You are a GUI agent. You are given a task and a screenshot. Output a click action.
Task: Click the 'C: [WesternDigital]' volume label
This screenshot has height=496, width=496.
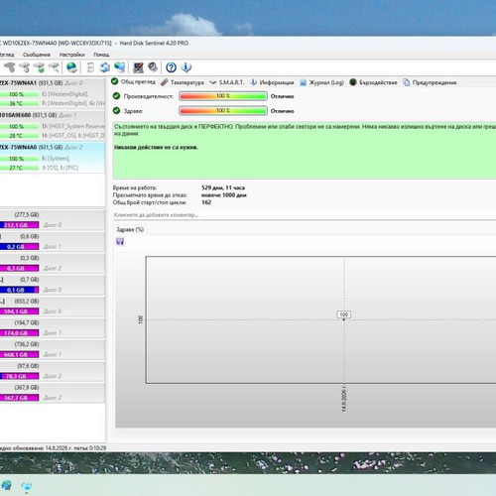point(64,94)
